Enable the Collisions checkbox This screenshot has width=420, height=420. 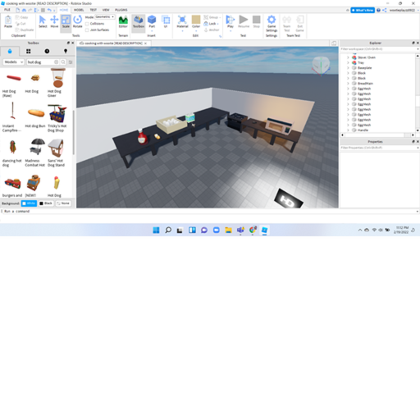[87, 24]
